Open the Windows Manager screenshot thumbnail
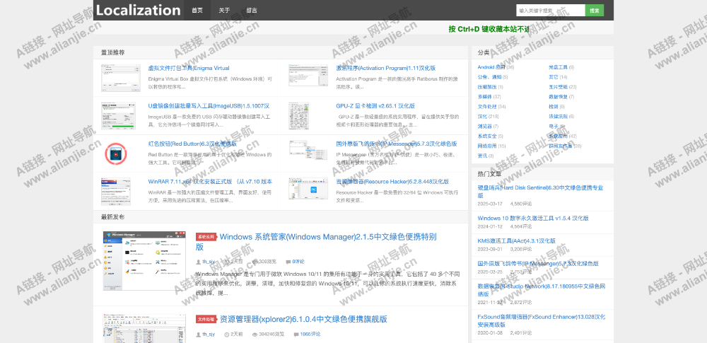 coord(145,261)
